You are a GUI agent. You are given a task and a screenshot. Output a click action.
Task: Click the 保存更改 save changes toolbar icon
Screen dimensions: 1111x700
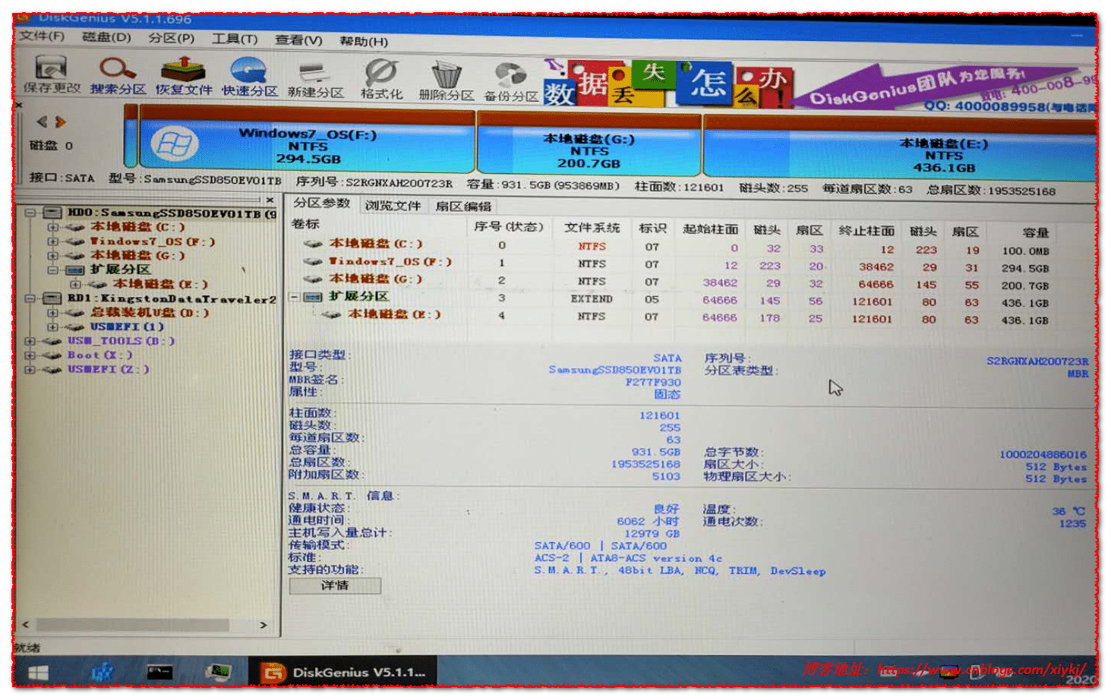[51, 74]
